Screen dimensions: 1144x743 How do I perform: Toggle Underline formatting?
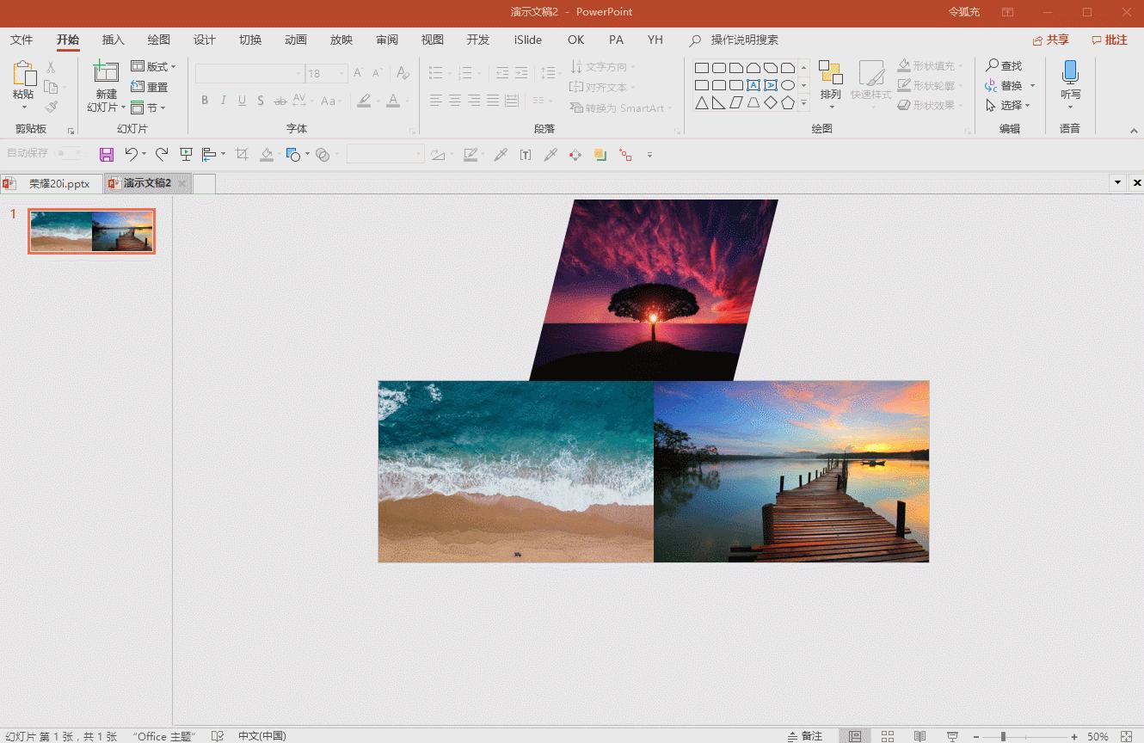[242, 101]
